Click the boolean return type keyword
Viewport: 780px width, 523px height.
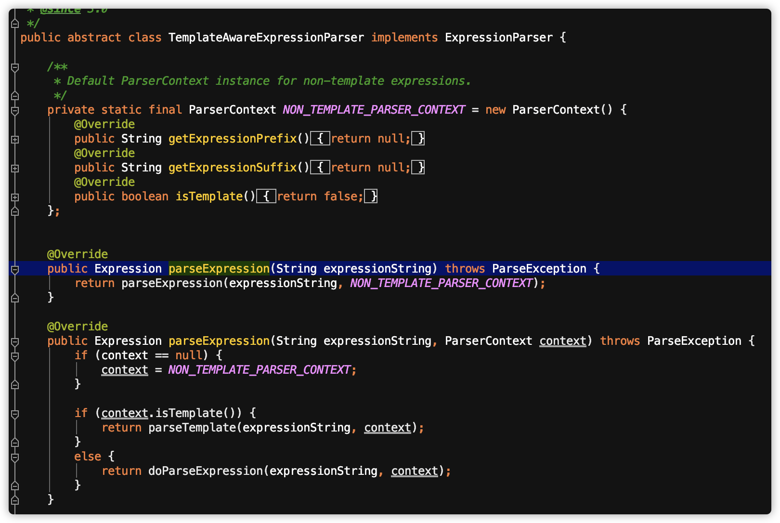click(x=145, y=196)
